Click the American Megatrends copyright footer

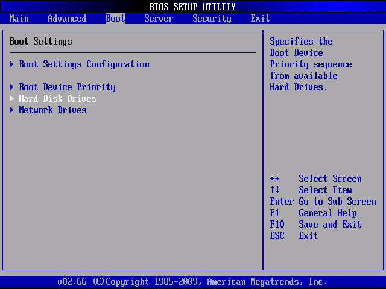click(192, 281)
